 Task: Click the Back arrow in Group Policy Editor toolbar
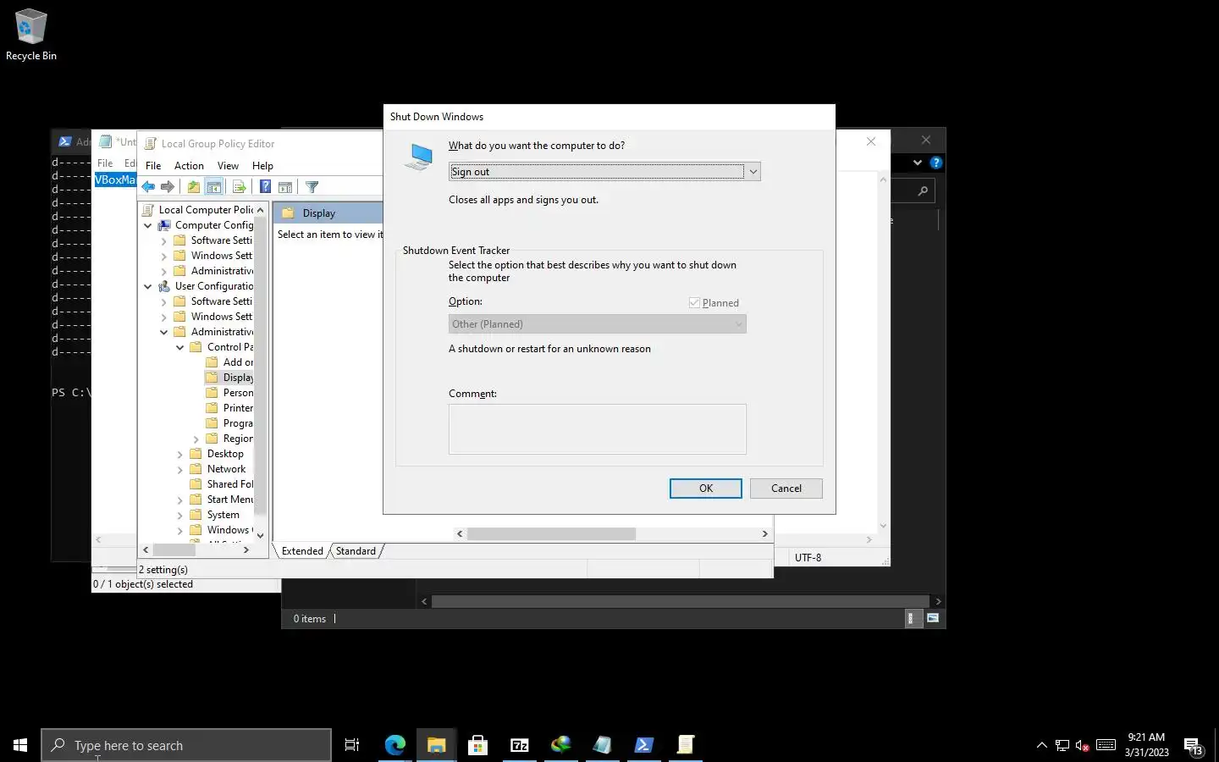(149, 187)
